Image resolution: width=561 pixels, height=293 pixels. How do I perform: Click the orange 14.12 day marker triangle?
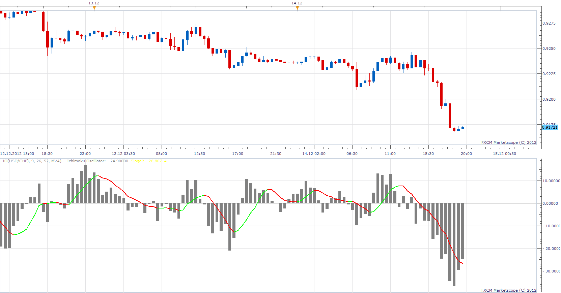tap(297, 8)
